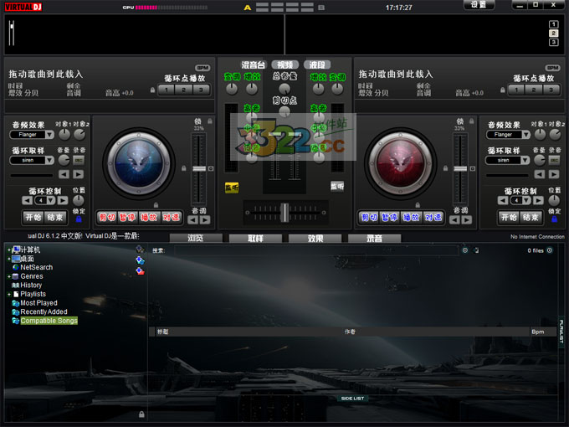This screenshot has width=569, height=427.
Task: Switch to the 视频 video tab
Action: (284, 65)
